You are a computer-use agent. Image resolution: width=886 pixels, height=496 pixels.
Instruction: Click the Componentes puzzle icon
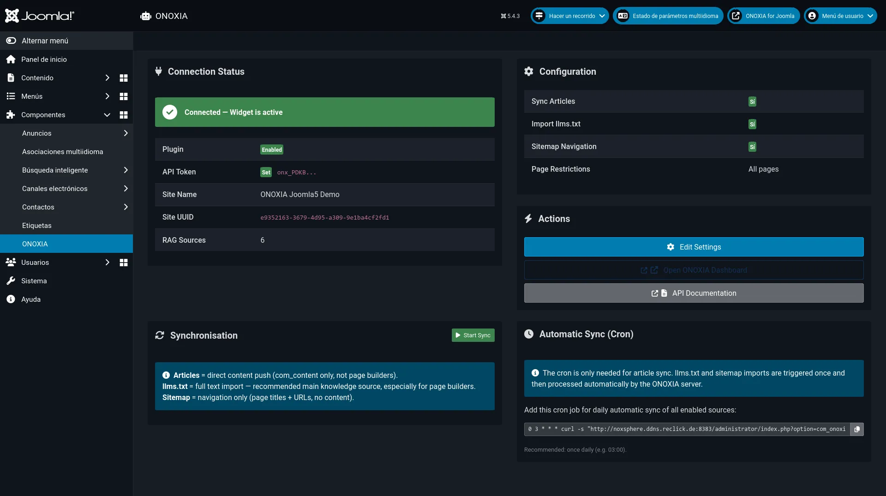coord(11,114)
